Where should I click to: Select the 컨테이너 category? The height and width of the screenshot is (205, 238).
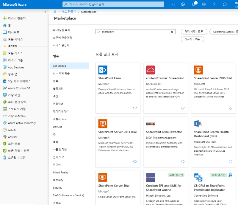point(58,104)
